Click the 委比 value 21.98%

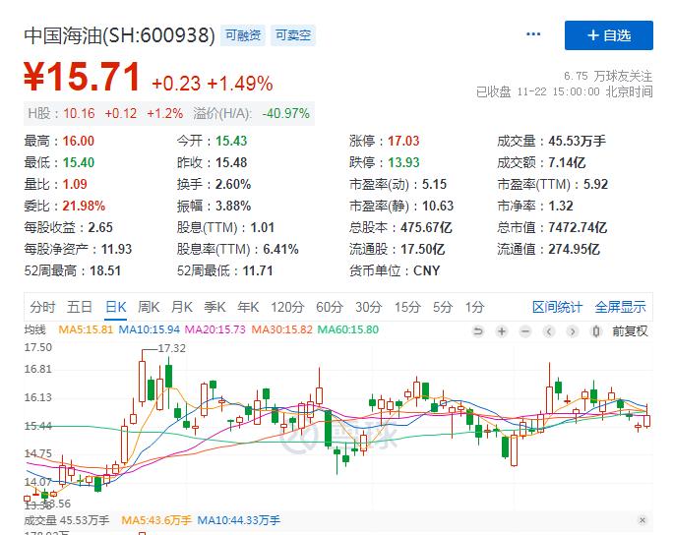[x=84, y=206]
